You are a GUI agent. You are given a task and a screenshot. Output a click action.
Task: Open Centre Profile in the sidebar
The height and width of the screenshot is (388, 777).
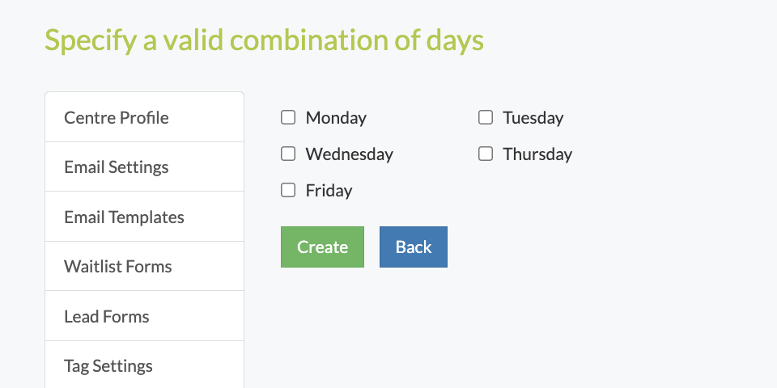(x=145, y=117)
